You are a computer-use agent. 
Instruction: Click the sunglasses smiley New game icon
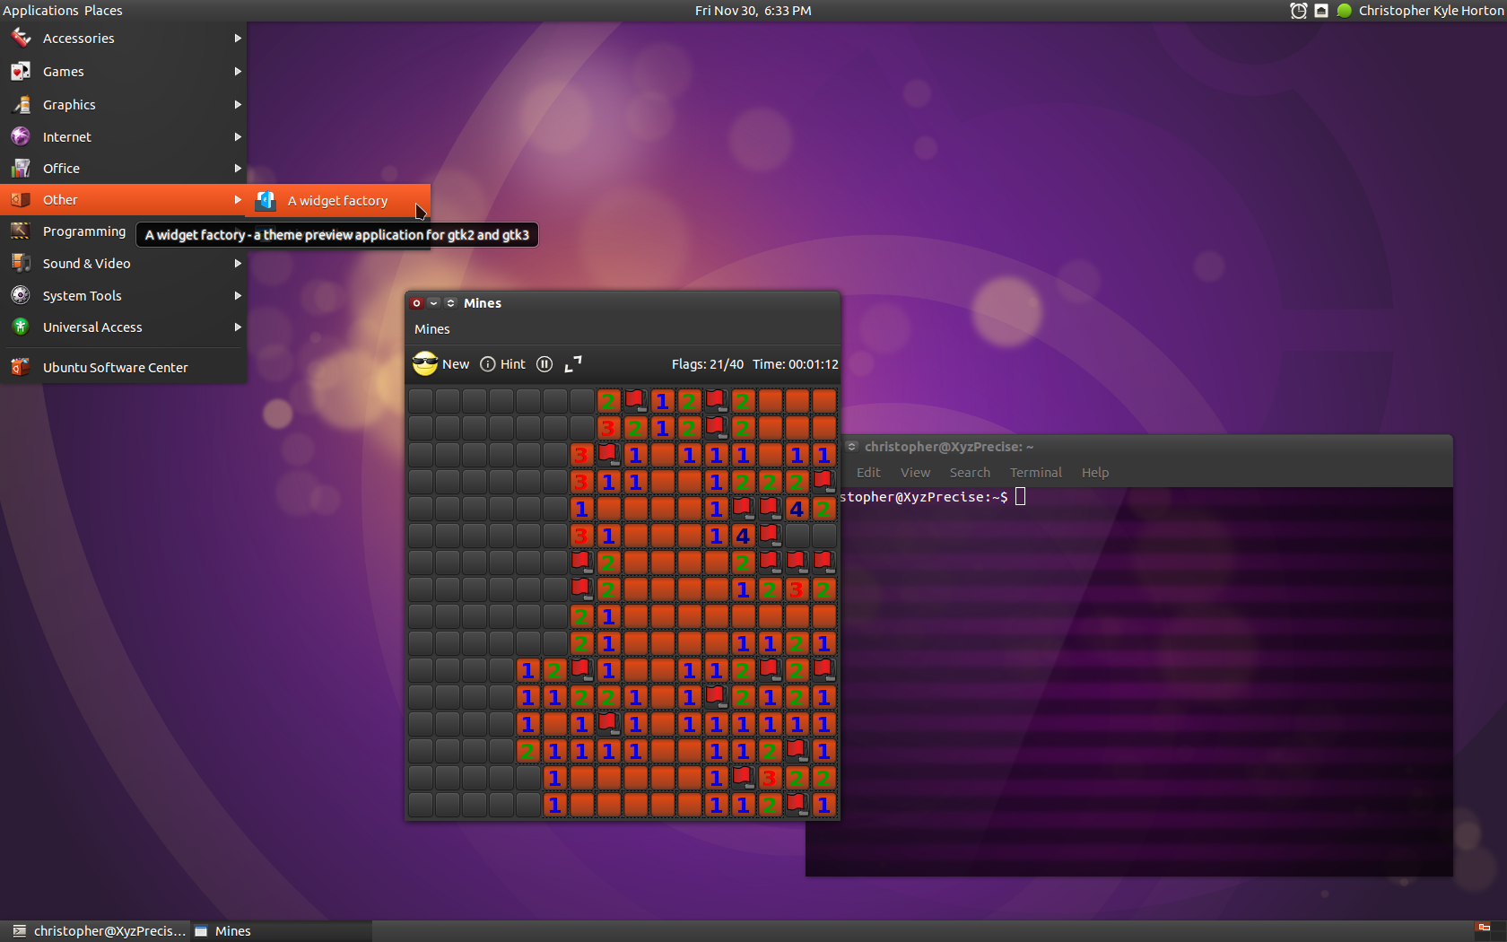424,363
